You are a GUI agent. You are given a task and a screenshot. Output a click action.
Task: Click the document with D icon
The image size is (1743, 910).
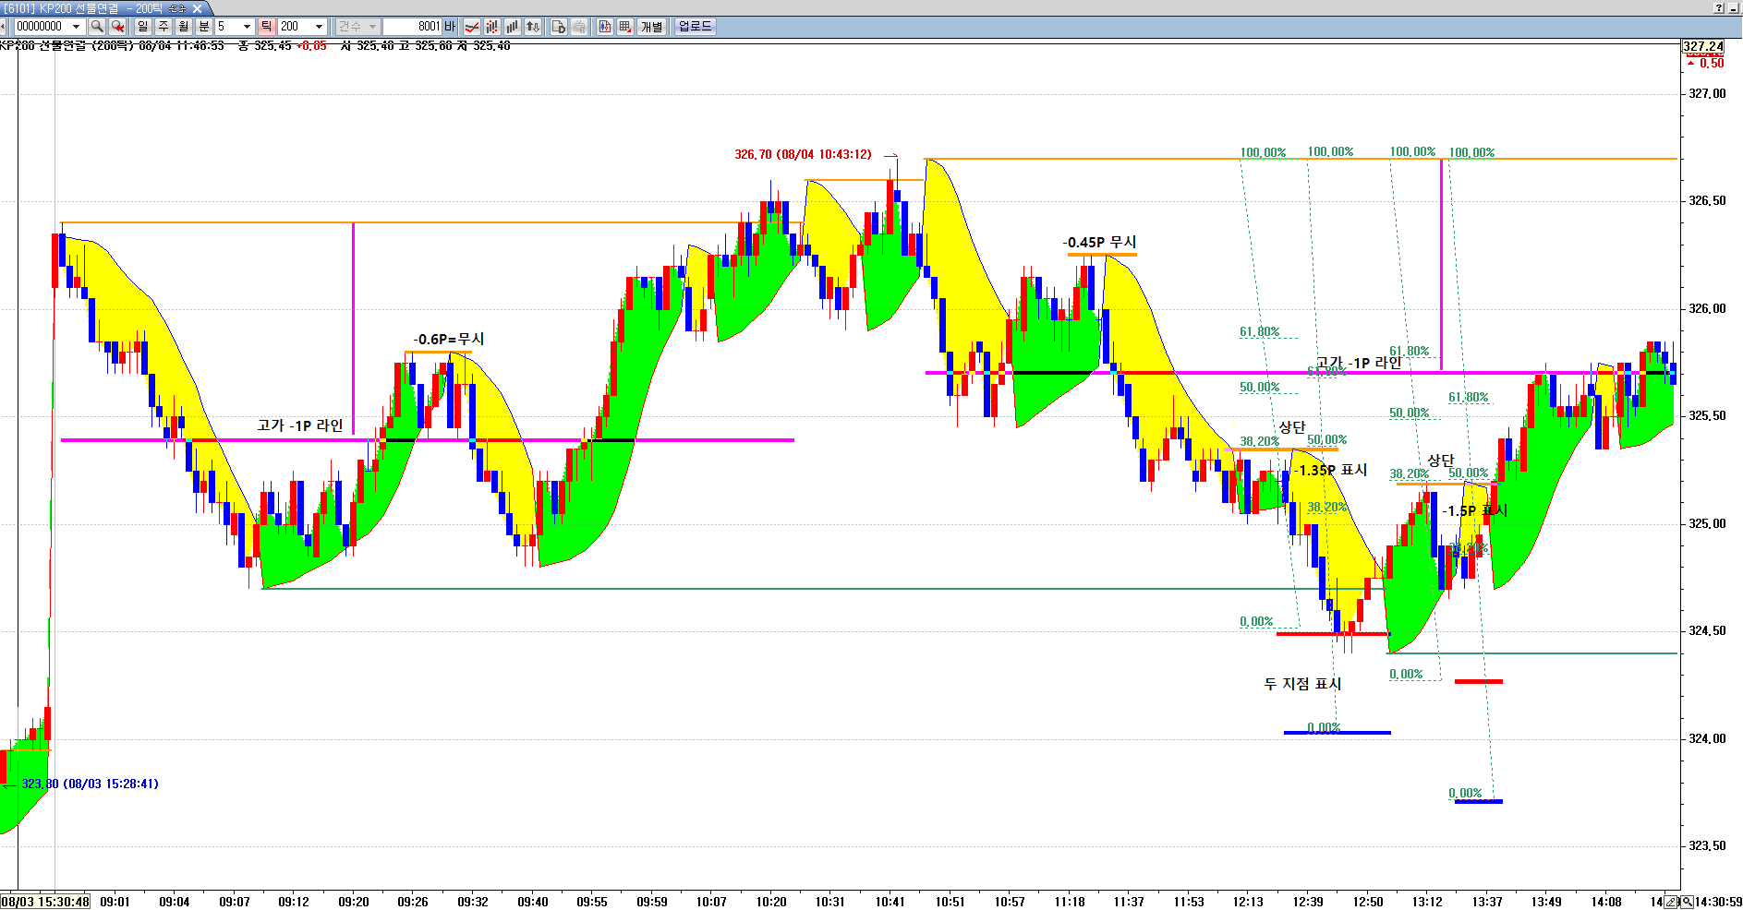[x=558, y=27]
